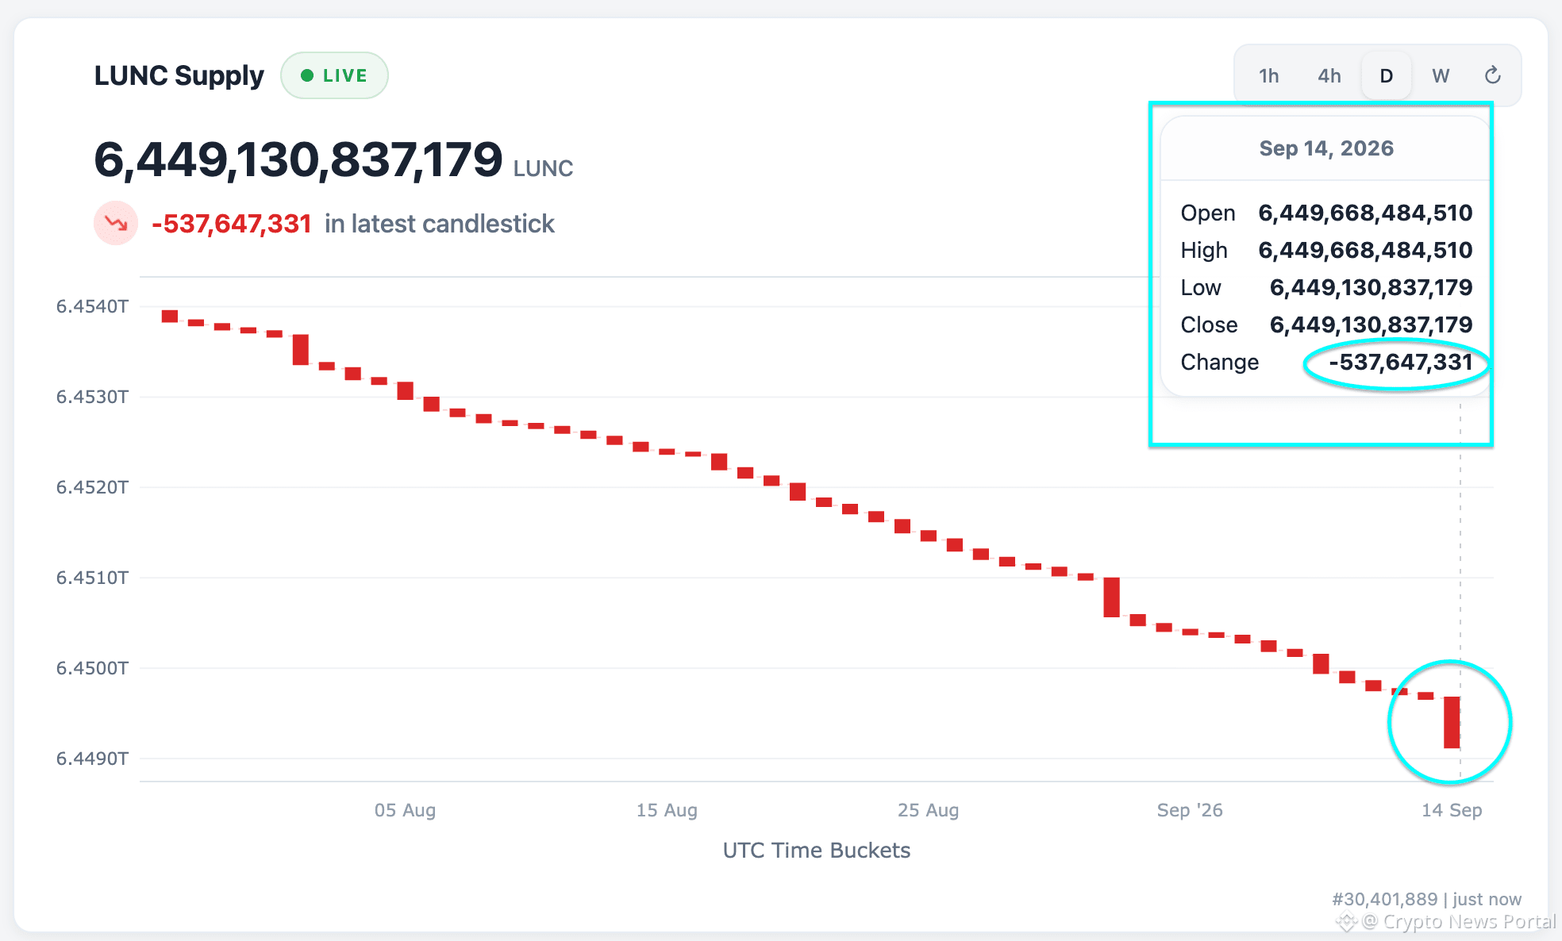Switch to the 4h timeframe
The height and width of the screenshot is (941, 1562).
pyautogui.click(x=1329, y=75)
